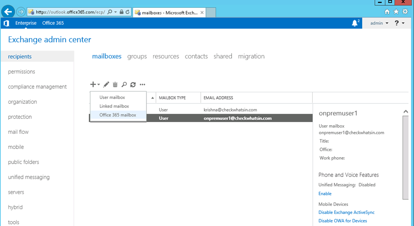Screen dimensions: 414x226
Task: Click the details pane scroll up arrow
Action: [406, 112]
